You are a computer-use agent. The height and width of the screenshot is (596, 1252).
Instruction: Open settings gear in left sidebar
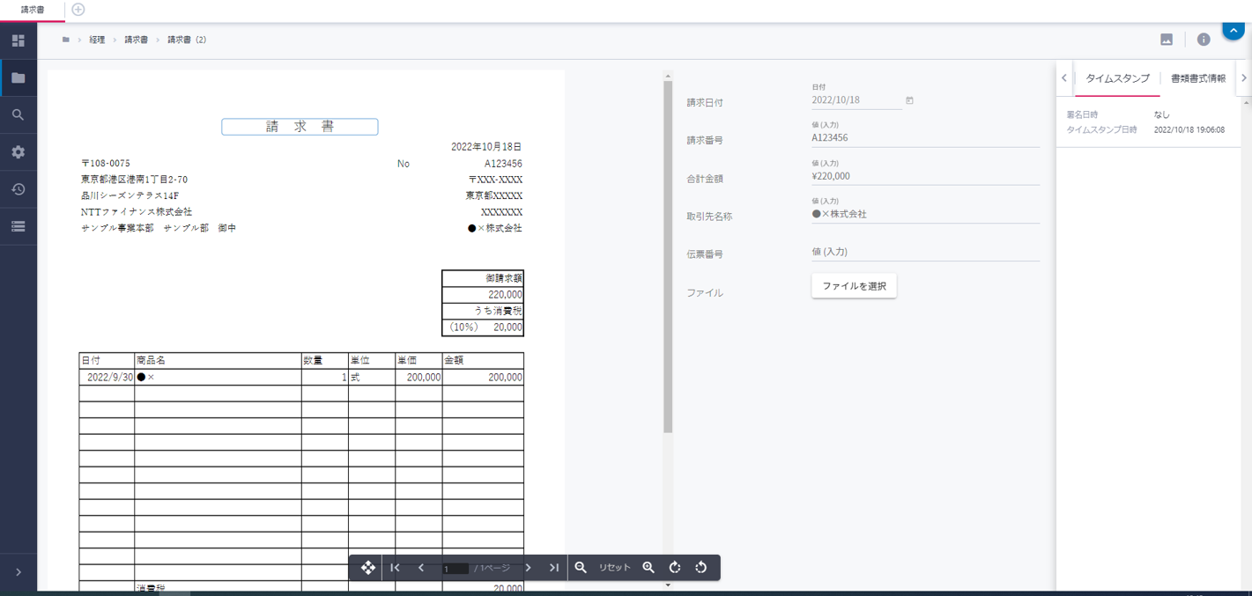click(18, 152)
